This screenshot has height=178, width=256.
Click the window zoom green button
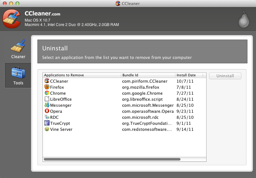point(17,3)
